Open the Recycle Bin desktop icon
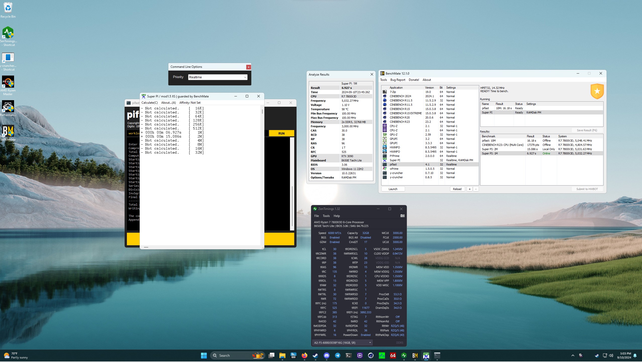642x362 pixels. point(8,10)
